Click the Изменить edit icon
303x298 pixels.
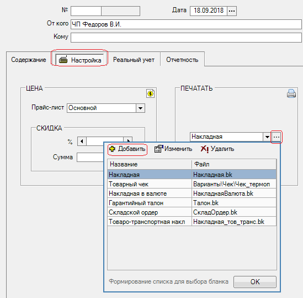158,149
